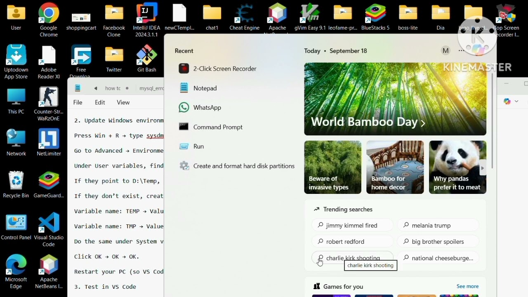Open Notepad File menu
Viewport: 528px width, 297px height.
78,102
